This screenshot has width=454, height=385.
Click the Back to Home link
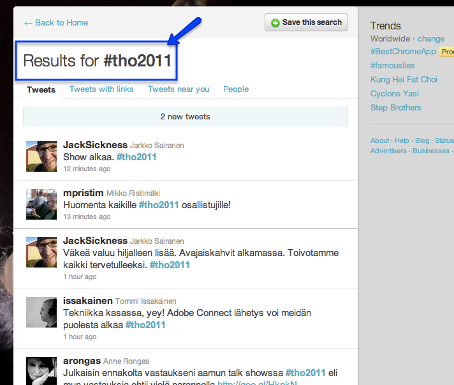[56, 22]
